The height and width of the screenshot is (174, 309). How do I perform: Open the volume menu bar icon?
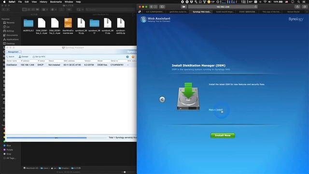[x=269, y=2]
